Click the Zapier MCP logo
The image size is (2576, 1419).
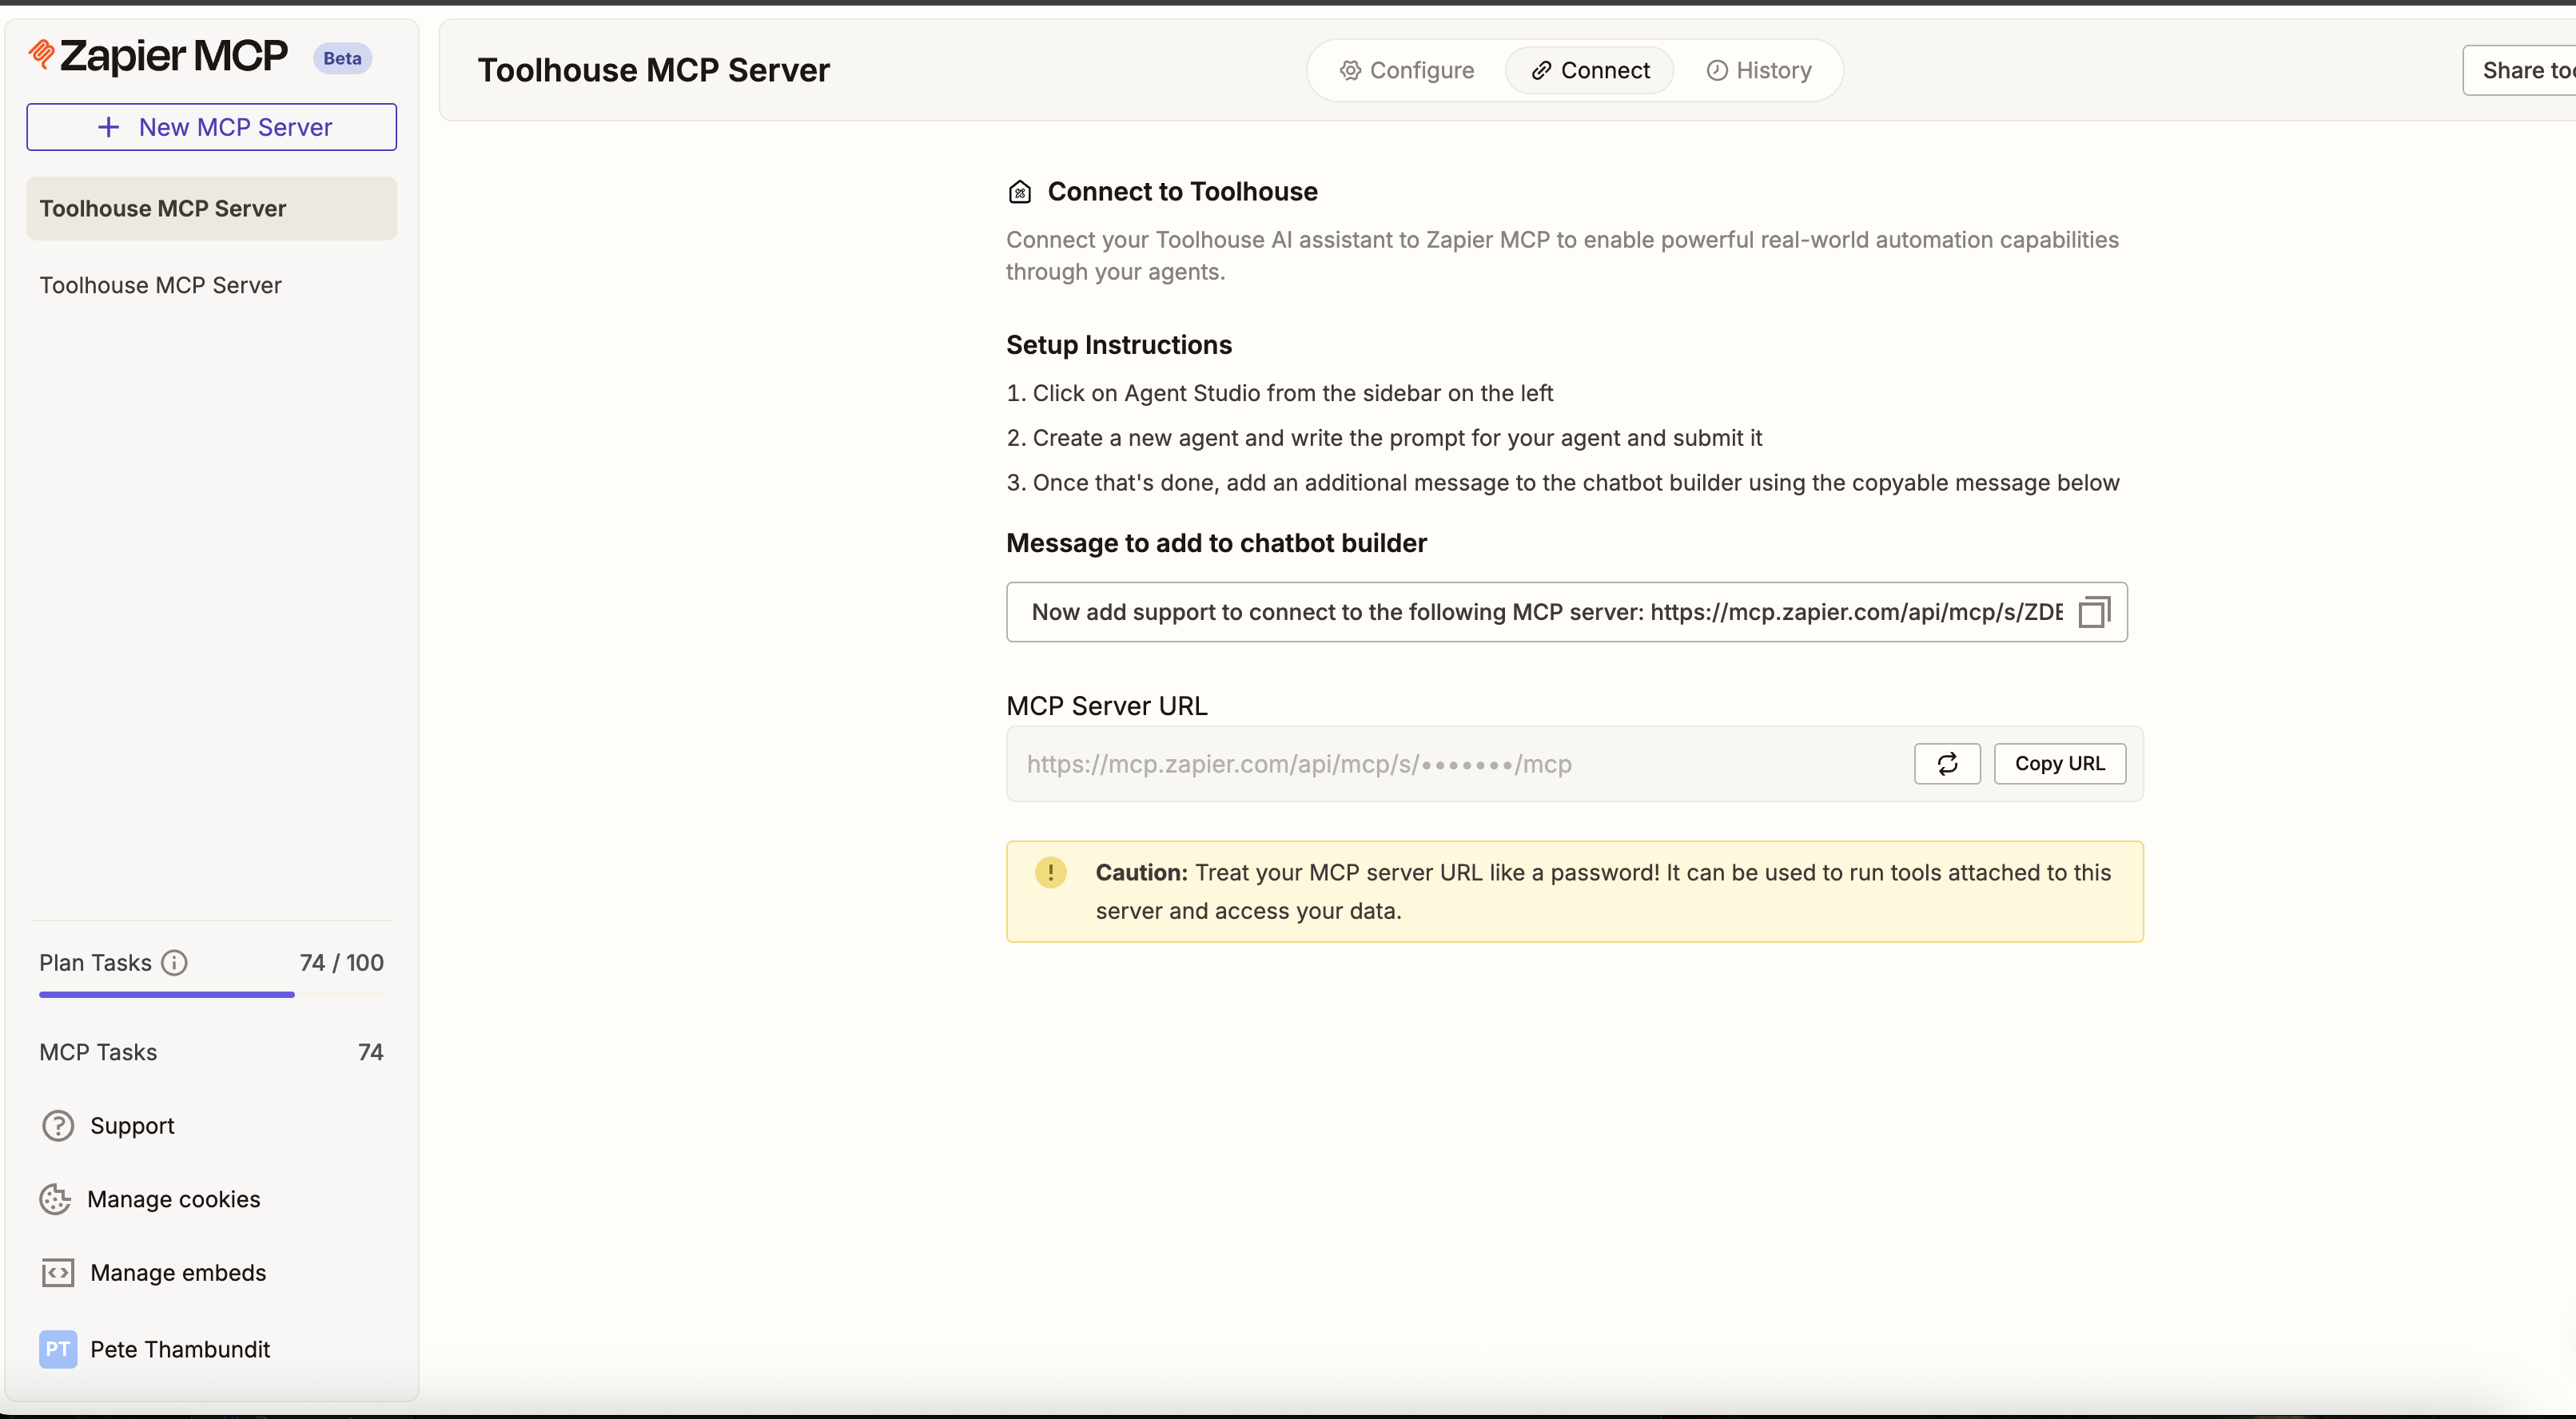point(159,55)
